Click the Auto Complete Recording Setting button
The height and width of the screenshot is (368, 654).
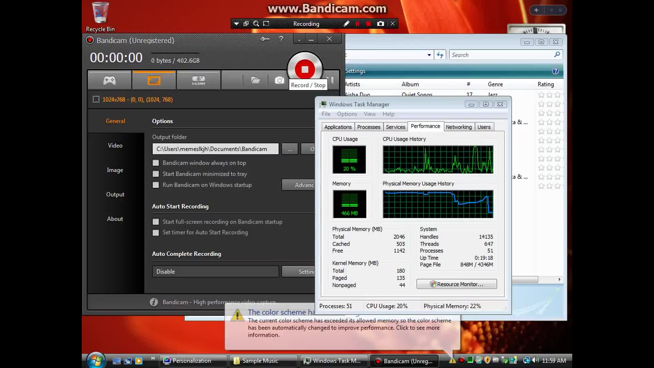point(298,272)
